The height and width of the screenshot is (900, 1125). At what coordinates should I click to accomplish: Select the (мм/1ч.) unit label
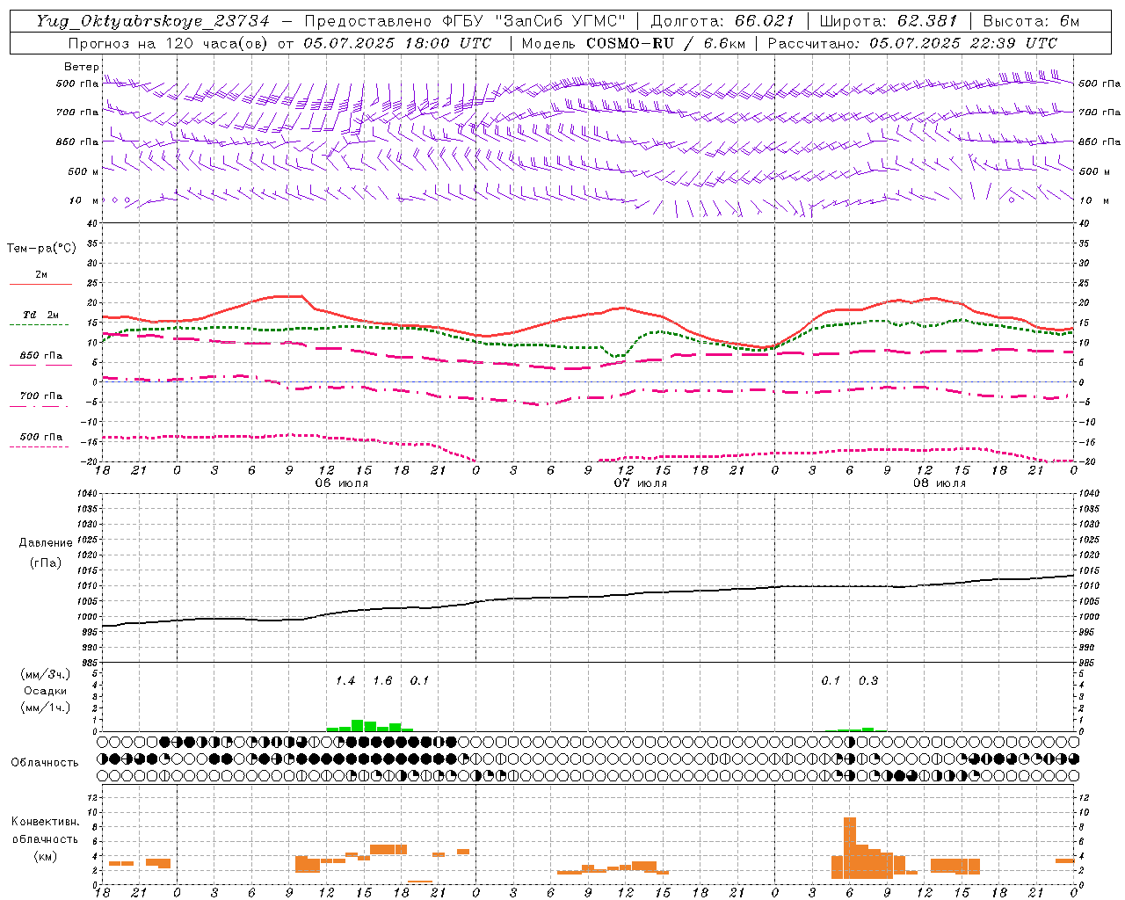pos(46,708)
